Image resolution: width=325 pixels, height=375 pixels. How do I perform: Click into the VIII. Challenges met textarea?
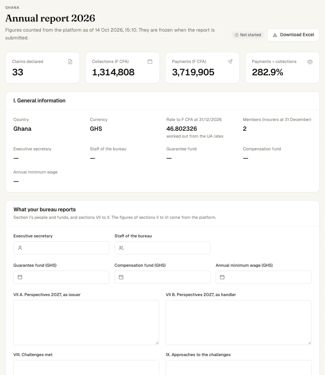[x=86, y=367]
